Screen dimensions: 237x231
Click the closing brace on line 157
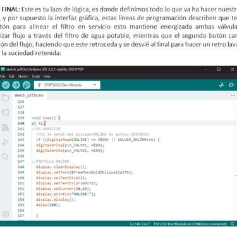[37, 216]
